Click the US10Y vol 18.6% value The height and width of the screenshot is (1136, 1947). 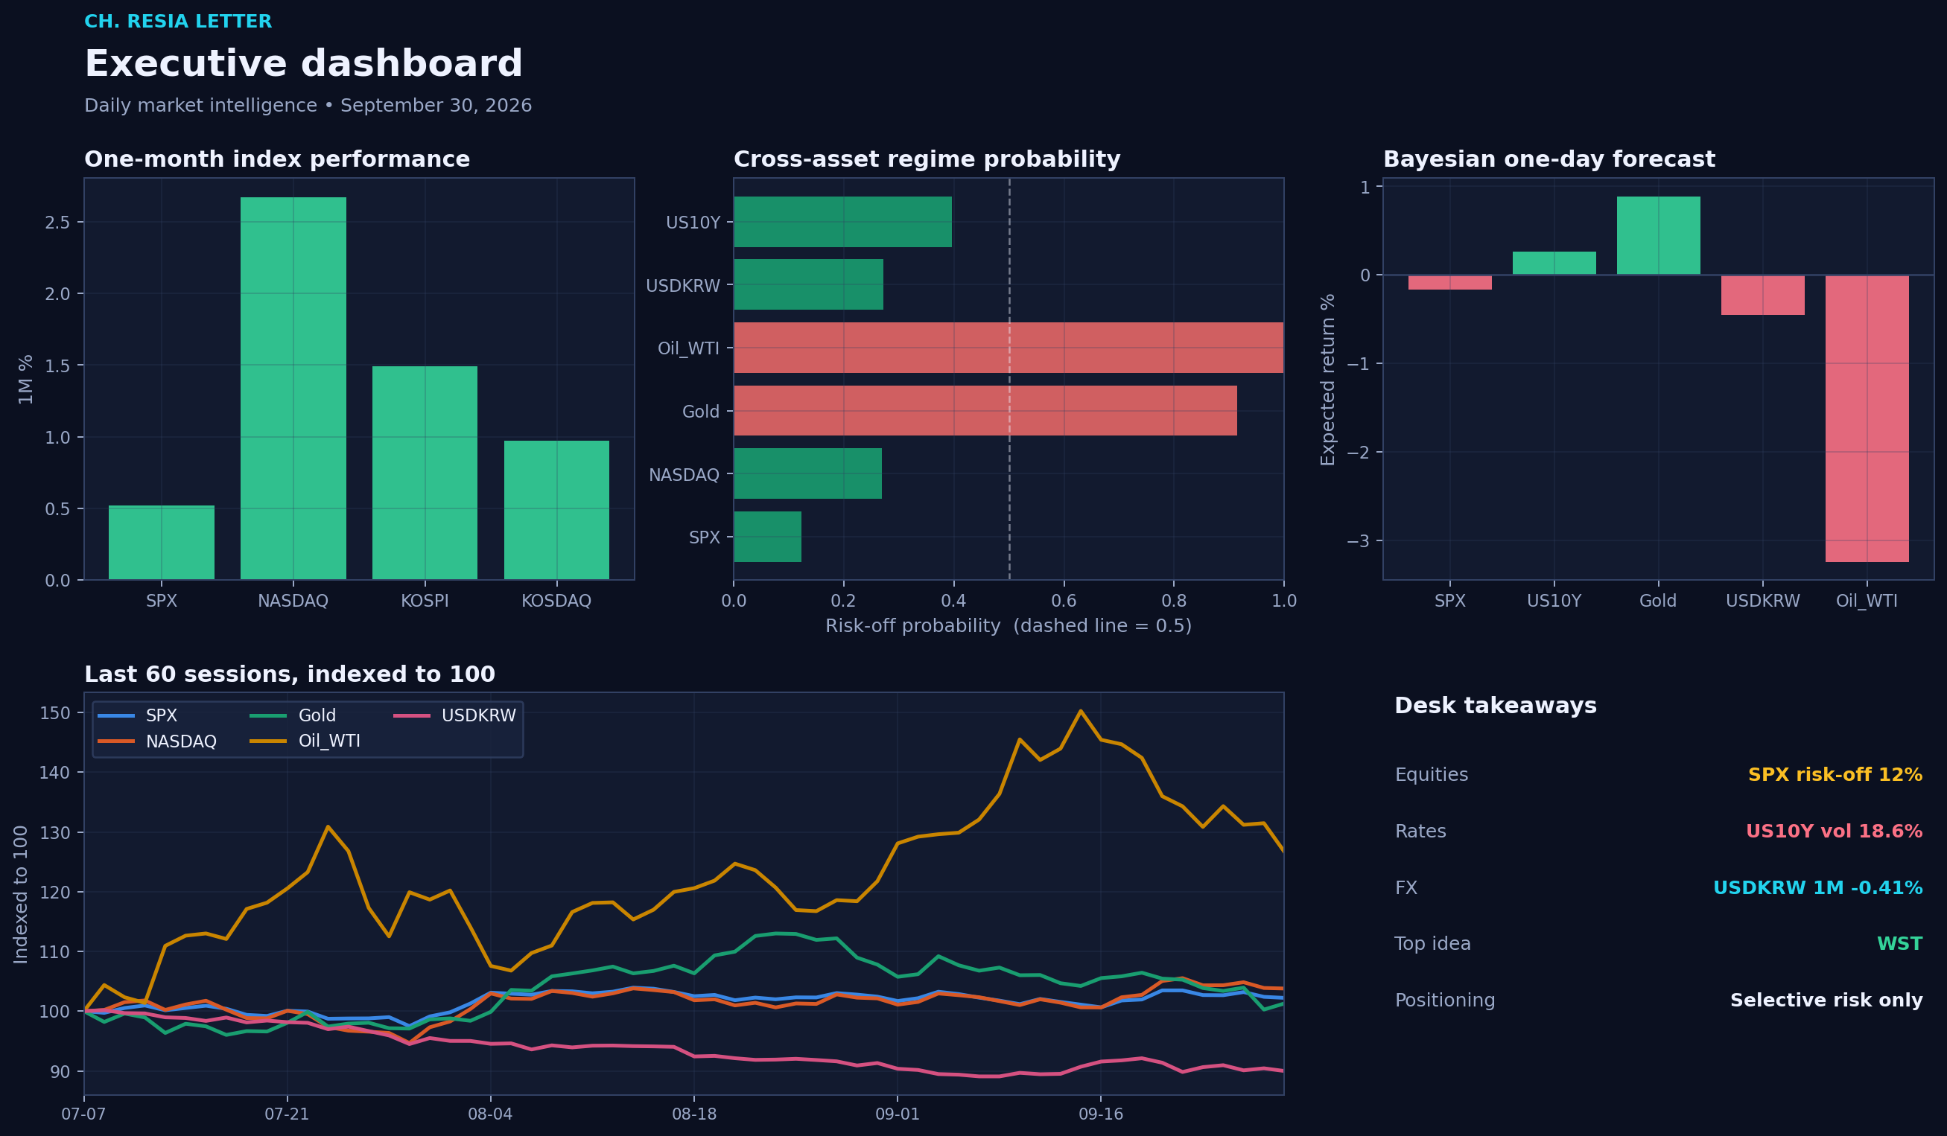pyautogui.click(x=1835, y=831)
